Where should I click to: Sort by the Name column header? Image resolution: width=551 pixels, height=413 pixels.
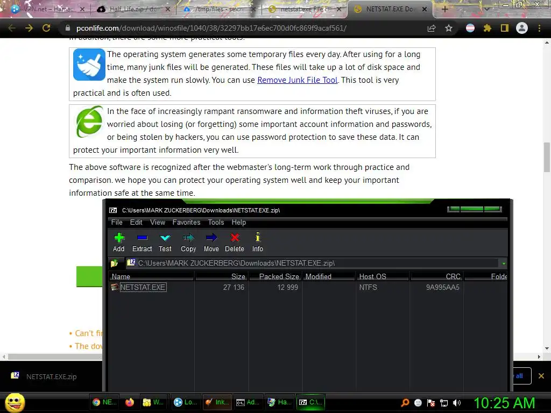pos(151,277)
